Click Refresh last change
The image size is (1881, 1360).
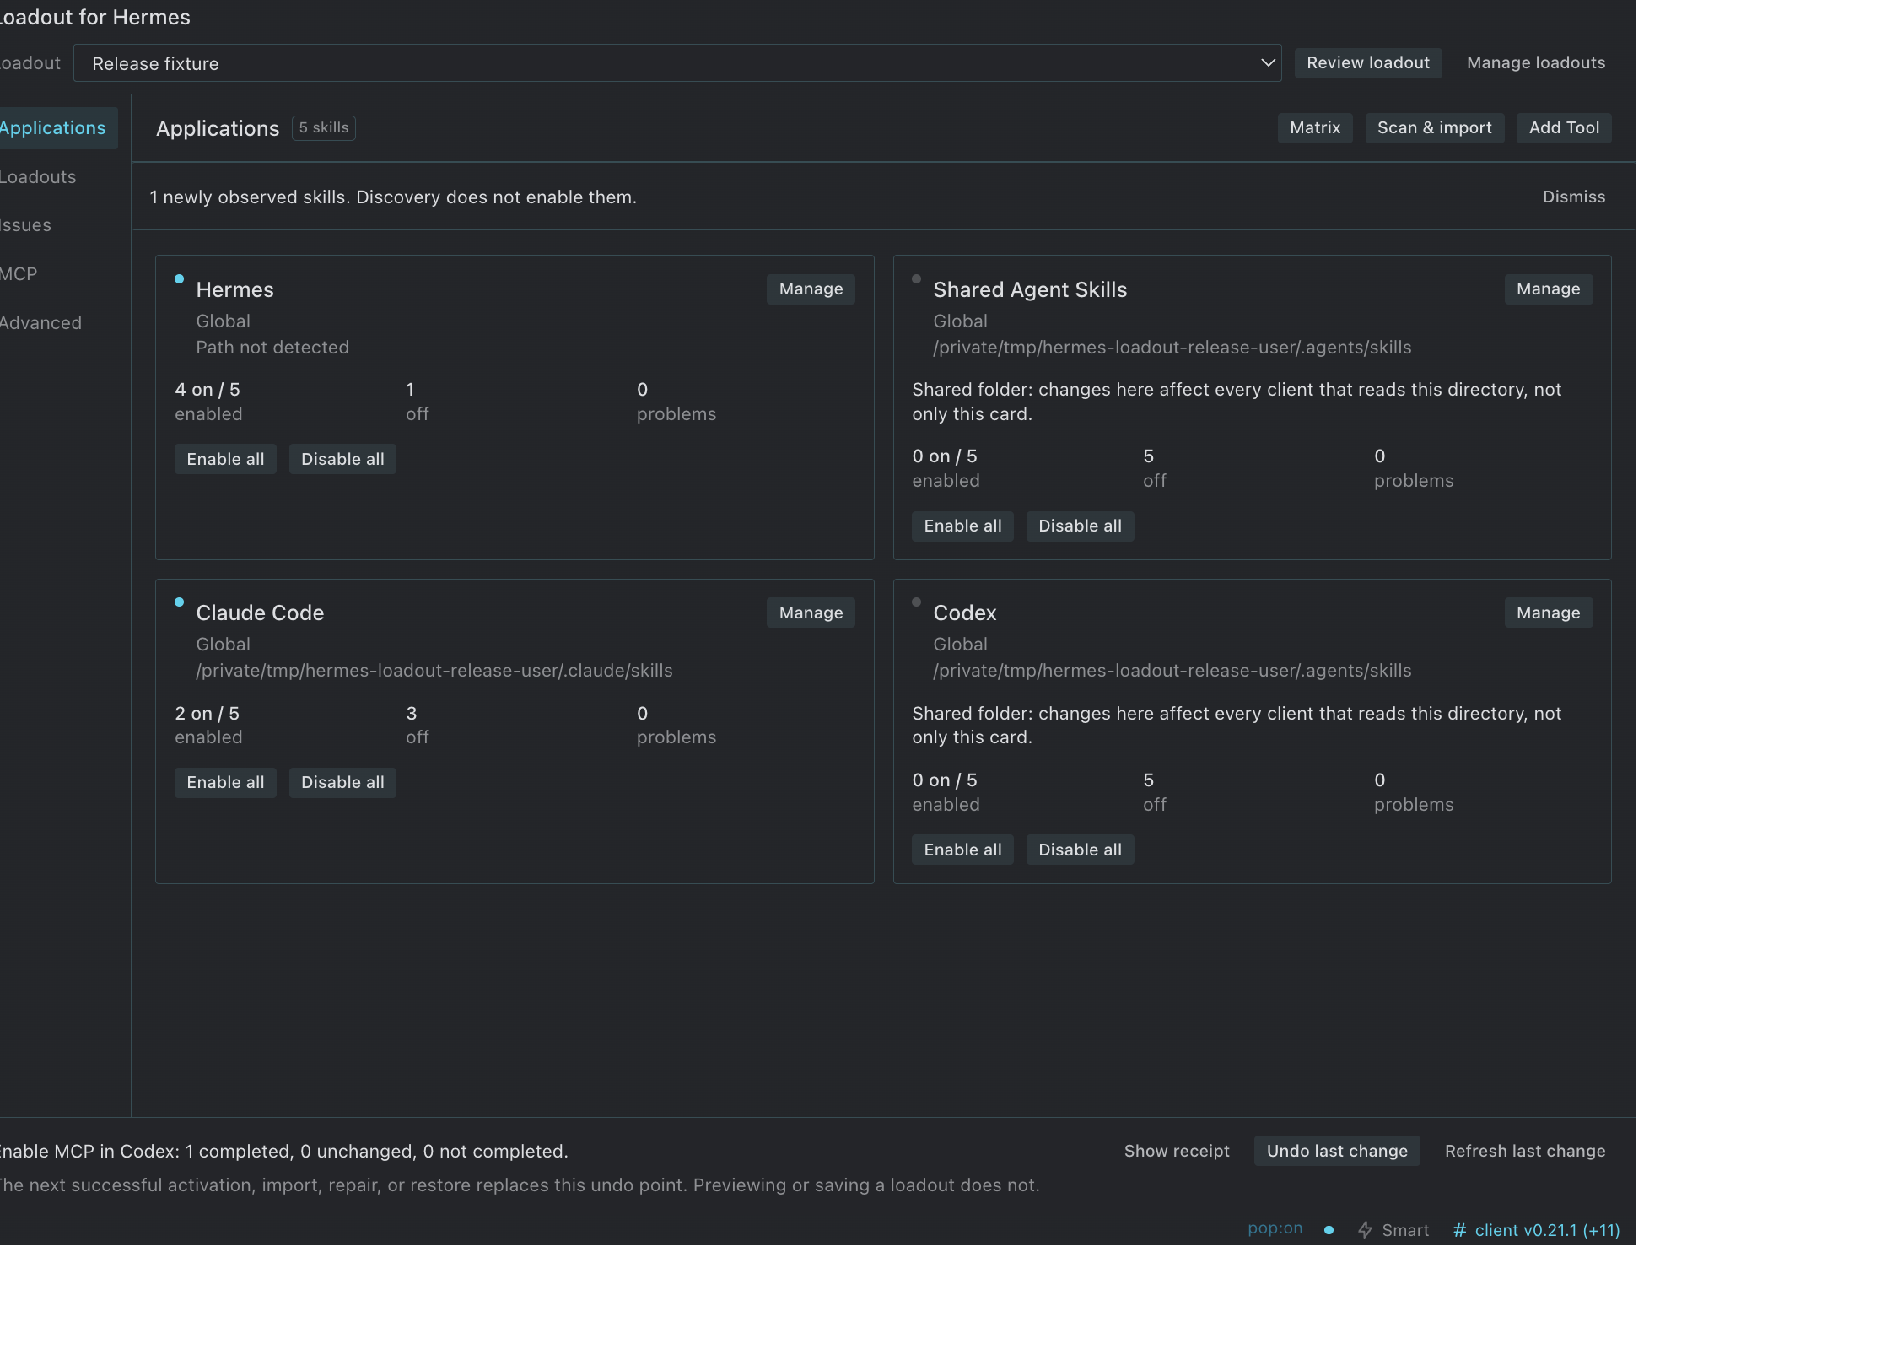point(1525,1151)
